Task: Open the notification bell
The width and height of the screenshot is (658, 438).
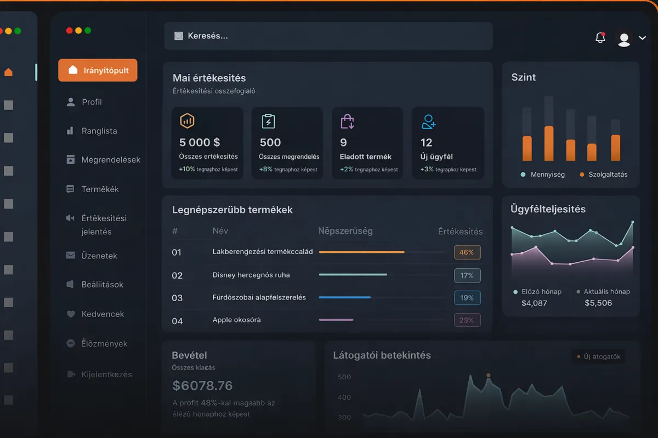Action: (x=600, y=38)
